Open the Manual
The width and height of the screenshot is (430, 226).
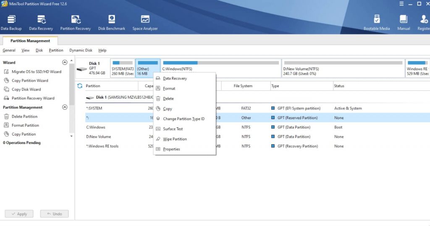[404, 23]
